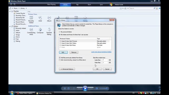Open the Recently Chan... playlist

21,16
